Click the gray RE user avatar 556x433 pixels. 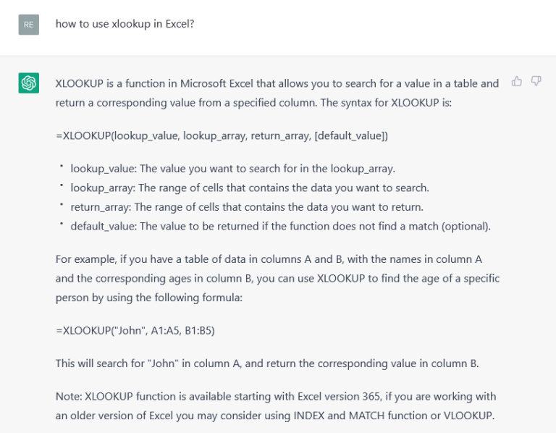coord(29,25)
